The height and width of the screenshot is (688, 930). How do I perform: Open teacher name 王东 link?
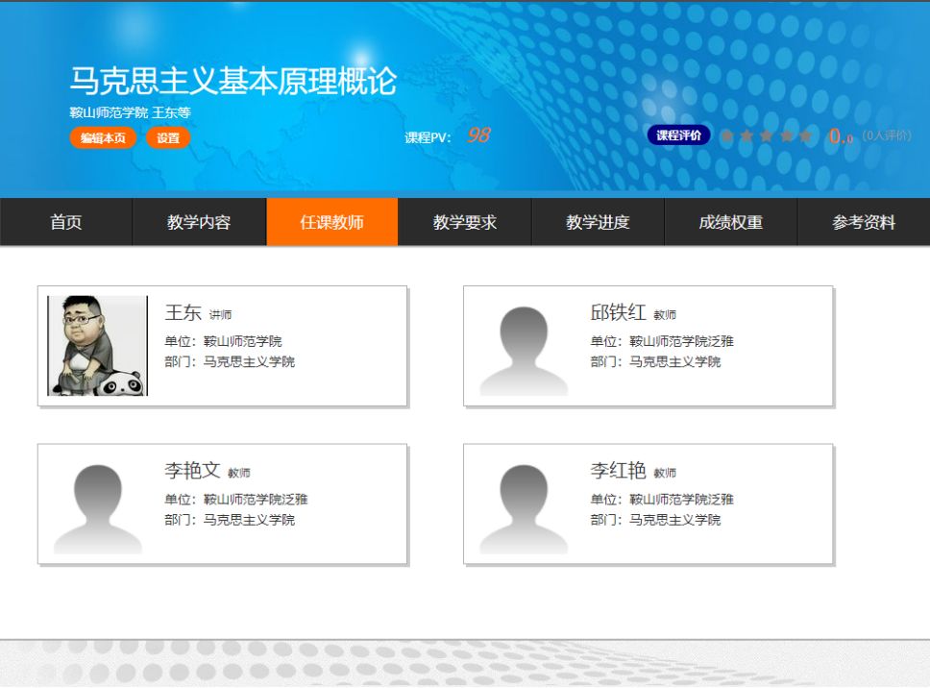pyautogui.click(x=183, y=313)
